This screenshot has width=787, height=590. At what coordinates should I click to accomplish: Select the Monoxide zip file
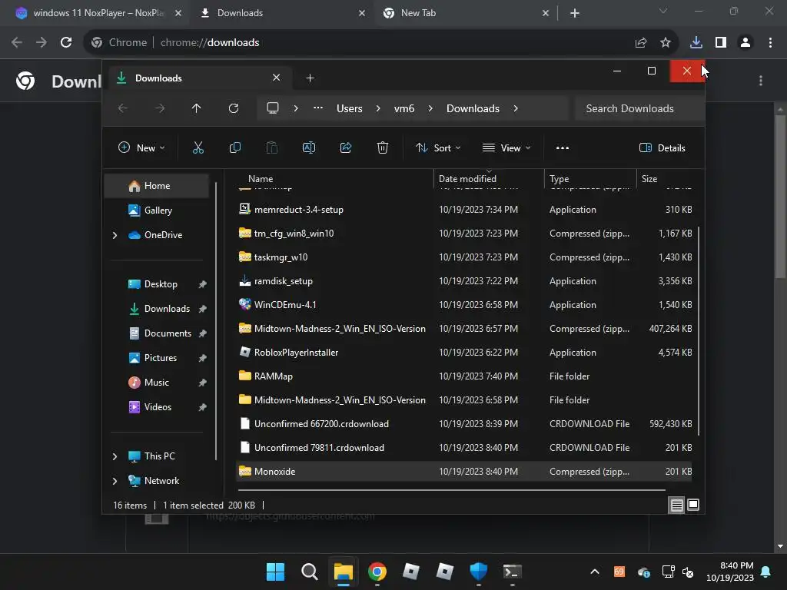[463, 472]
